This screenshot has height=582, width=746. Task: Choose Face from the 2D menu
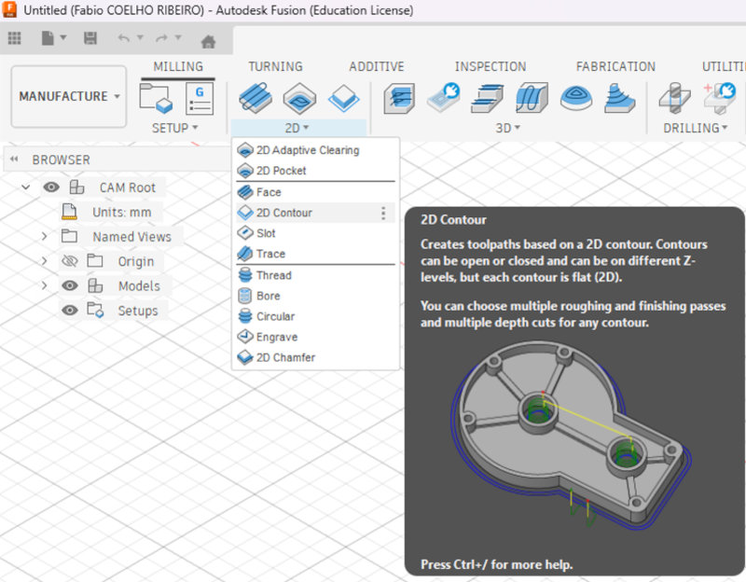coord(315,192)
